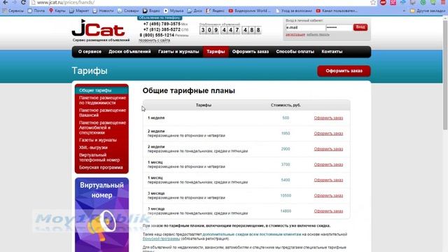448x252 pixels.
Task: Select Пакетное размещение по Недвижимости
Action: click(x=102, y=100)
